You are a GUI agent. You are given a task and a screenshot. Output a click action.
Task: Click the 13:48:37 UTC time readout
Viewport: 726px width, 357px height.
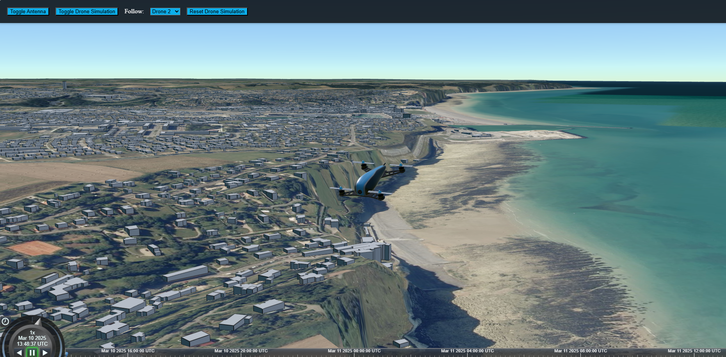coord(32,344)
